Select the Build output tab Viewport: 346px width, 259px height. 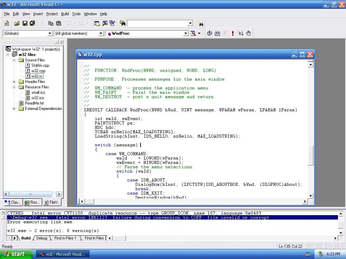click(x=26, y=238)
